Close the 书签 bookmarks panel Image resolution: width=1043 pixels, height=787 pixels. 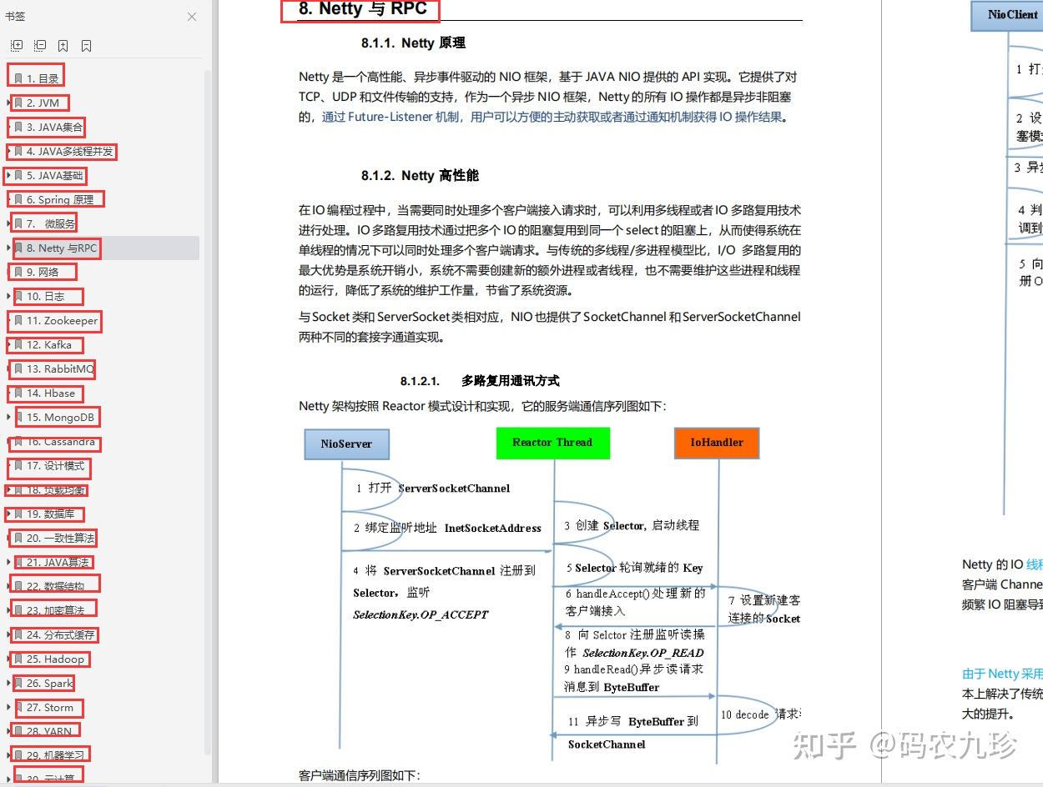[x=191, y=16]
